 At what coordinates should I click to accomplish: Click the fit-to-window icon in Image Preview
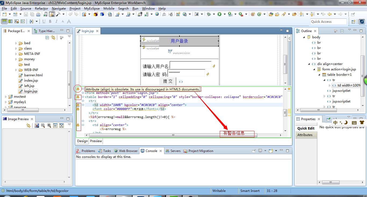(62, 126)
